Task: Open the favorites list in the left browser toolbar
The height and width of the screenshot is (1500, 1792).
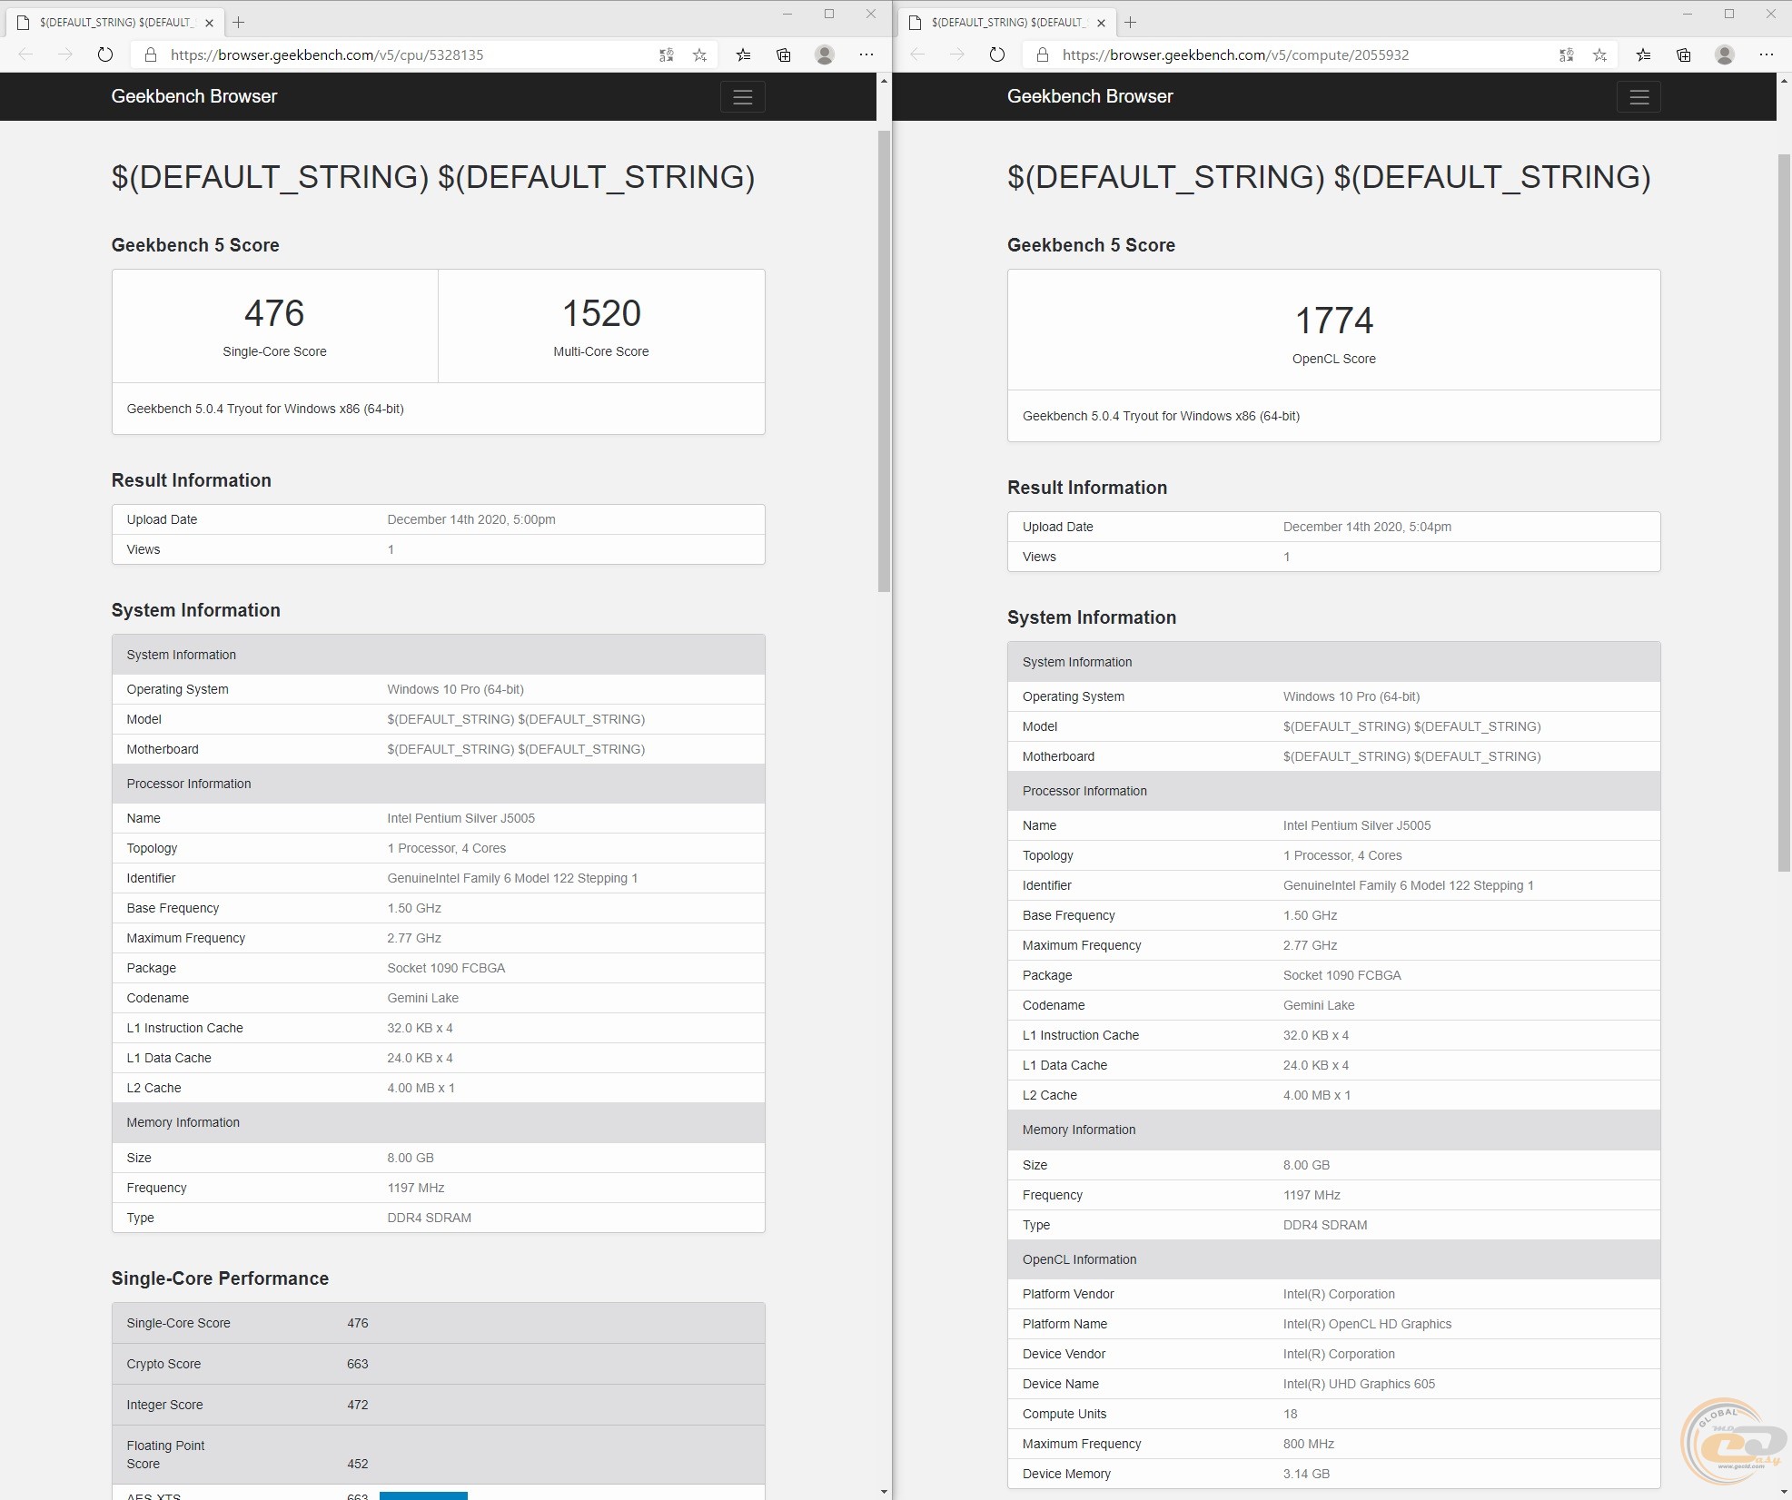Action: (743, 54)
